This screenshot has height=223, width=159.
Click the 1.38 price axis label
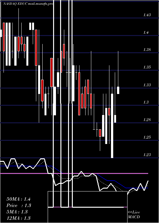pyautogui.click(x=147, y=50)
